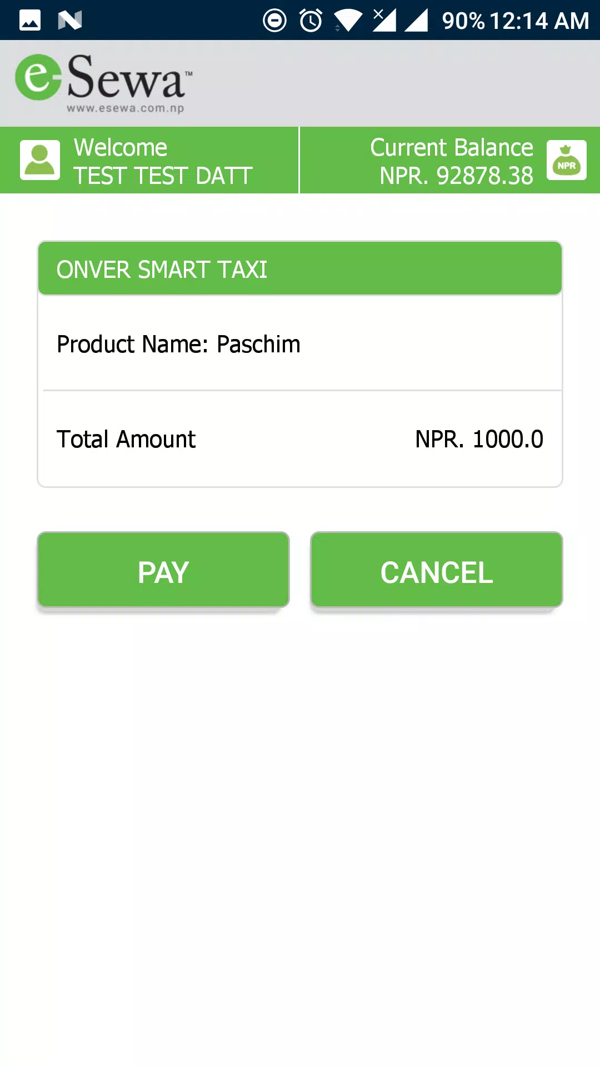Click the NPR money bag icon
This screenshot has width=600, height=1067.
tap(567, 160)
